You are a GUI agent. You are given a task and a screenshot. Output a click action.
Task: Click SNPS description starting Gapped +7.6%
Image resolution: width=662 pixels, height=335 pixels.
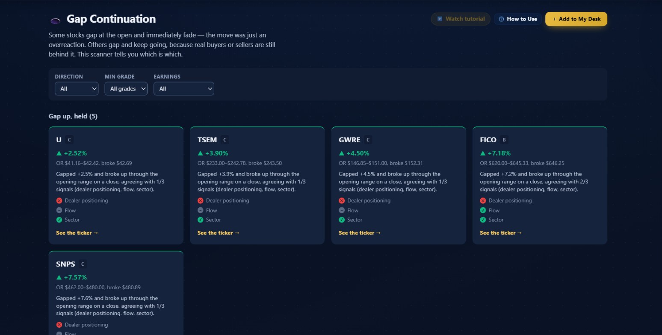(x=110, y=306)
